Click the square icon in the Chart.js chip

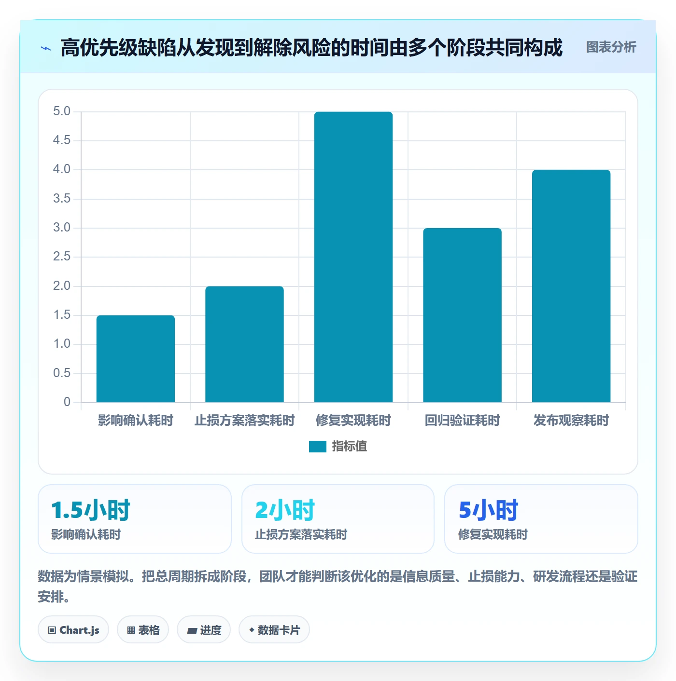[52, 630]
